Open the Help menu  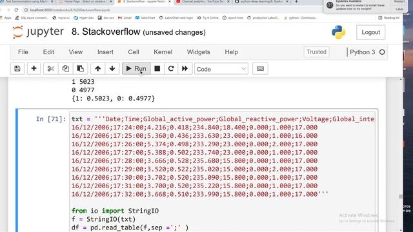tap(231, 52)
